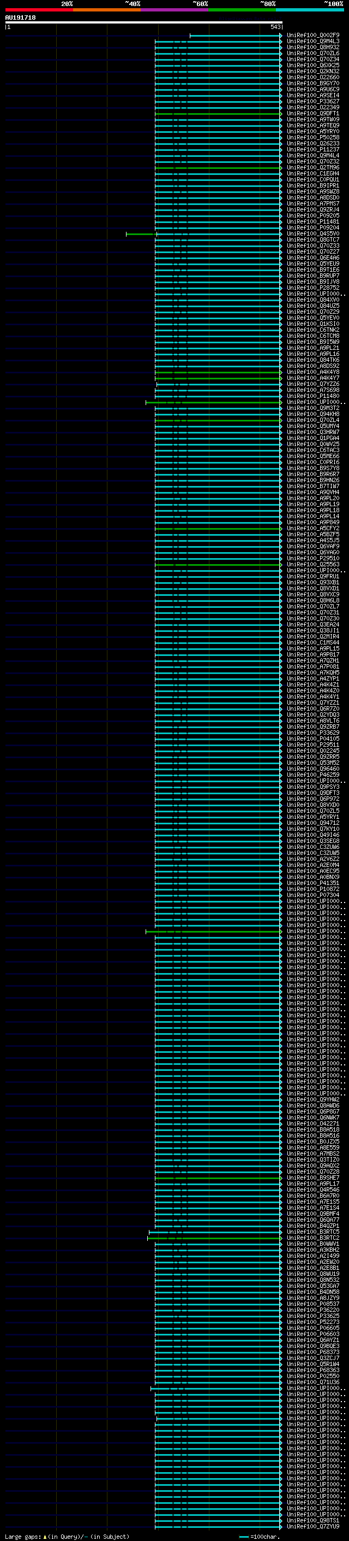Select hit label UniRef100_B9IPR1
Viewport: 349px width, 1541px height.
[313, 185]
